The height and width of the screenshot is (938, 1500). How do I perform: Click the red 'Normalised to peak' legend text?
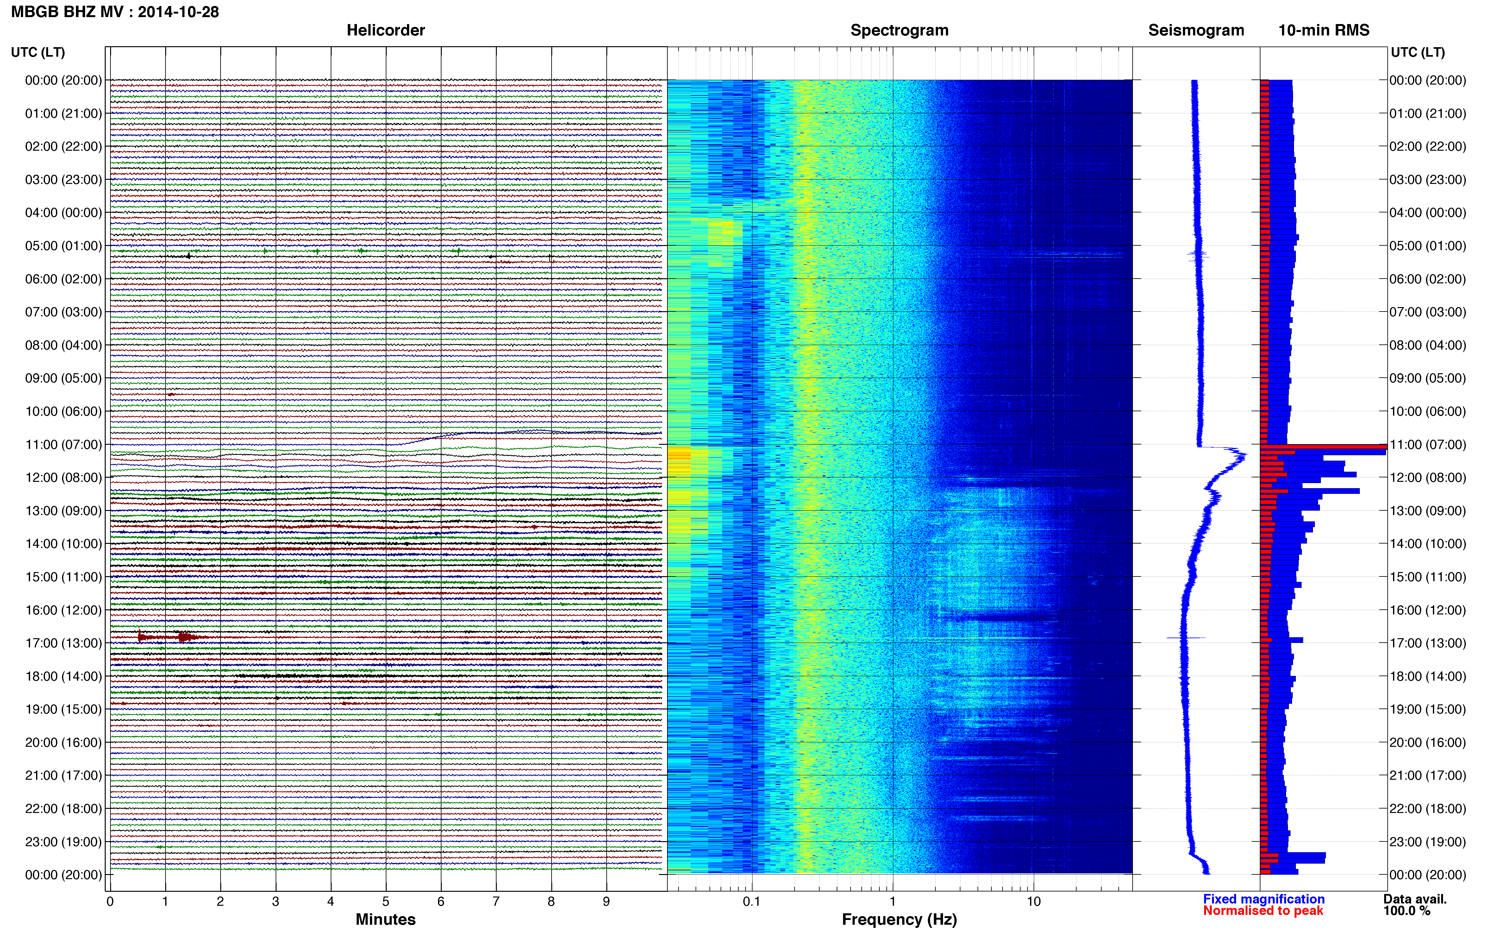1263,911
